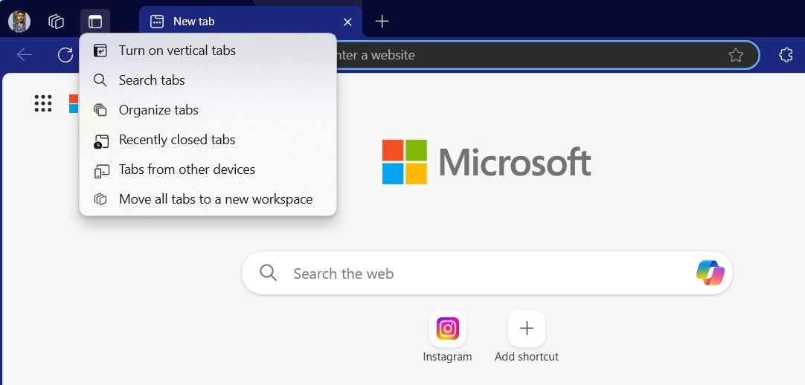Close the New tab
Viewport: 805px width, 385px height.
(347, 22)
